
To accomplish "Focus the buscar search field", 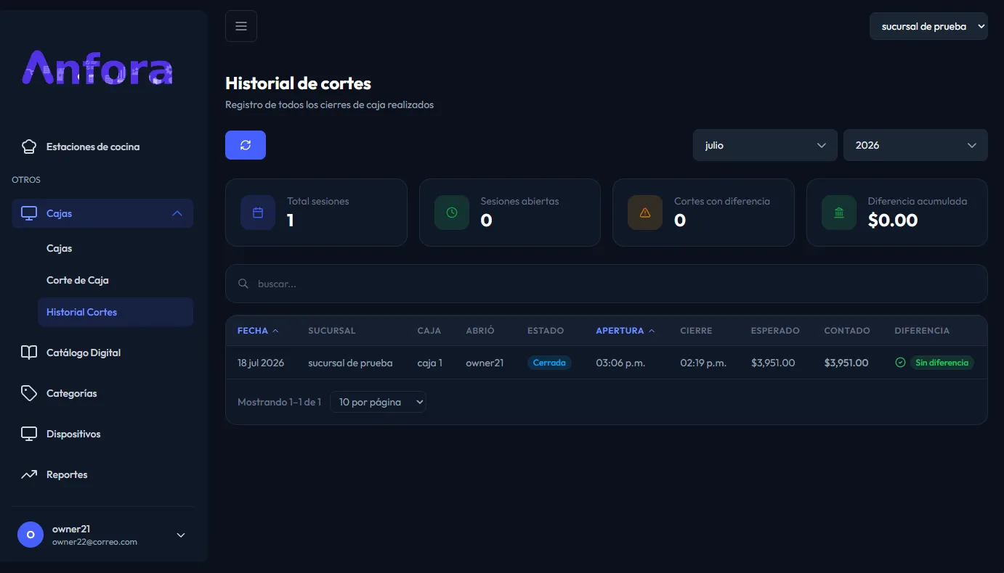I will 607,284.
